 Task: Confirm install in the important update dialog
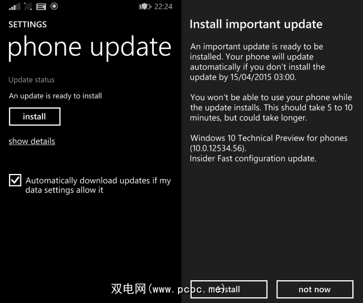click(229, 289)
